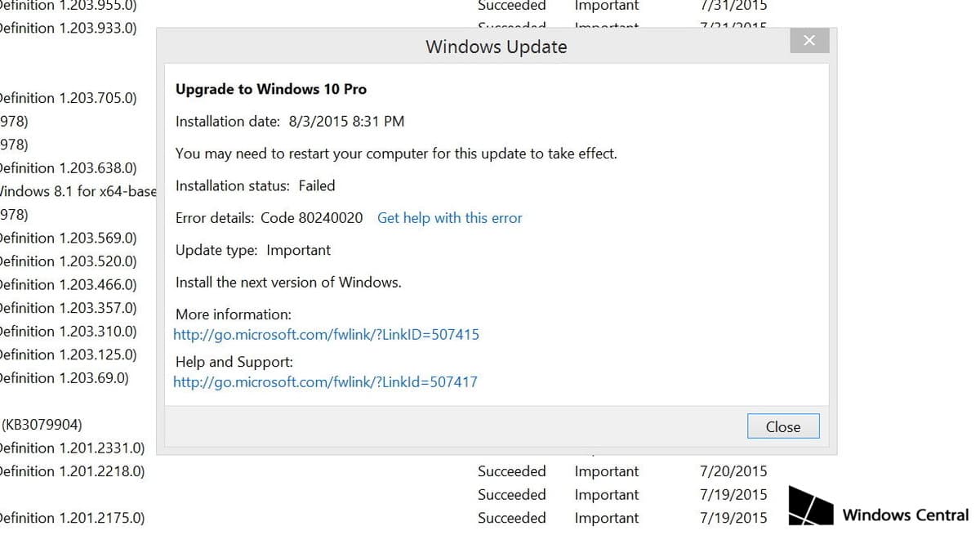The width and height of the screenshot is (980, 535).
Task: Select the Definition 1.203.705.0 update entry
Action: (x=68, y=98)
